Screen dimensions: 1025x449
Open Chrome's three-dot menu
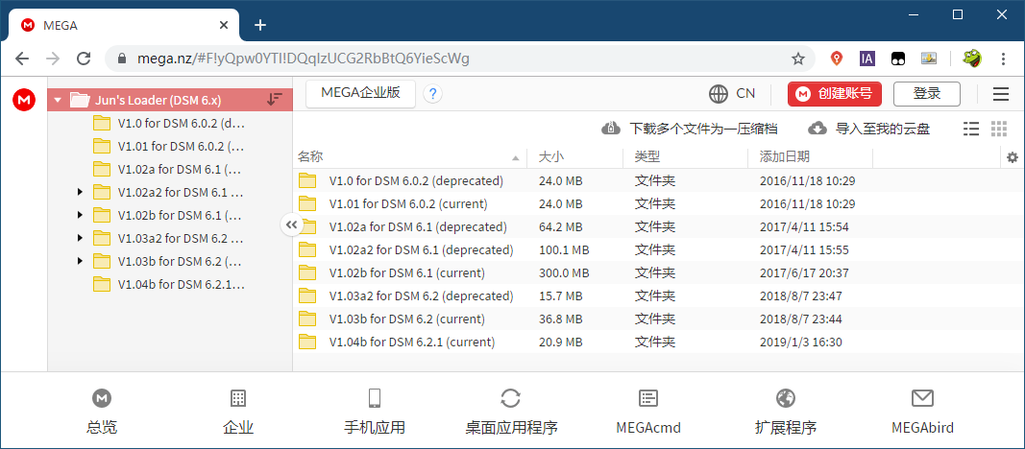1003,59
